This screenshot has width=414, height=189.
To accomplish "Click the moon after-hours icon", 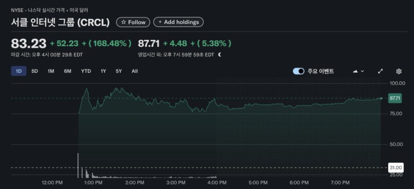I will coord(220,55).
